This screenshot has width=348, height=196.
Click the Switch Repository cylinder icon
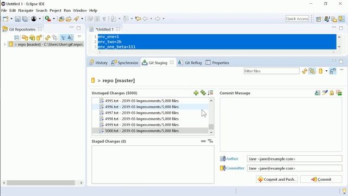(320, 71)
